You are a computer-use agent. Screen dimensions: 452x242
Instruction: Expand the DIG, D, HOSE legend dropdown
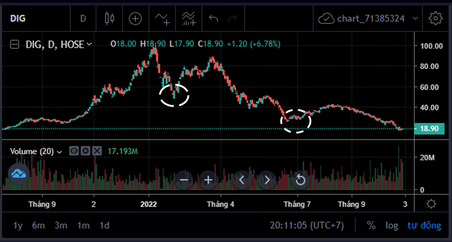(89, 44)
